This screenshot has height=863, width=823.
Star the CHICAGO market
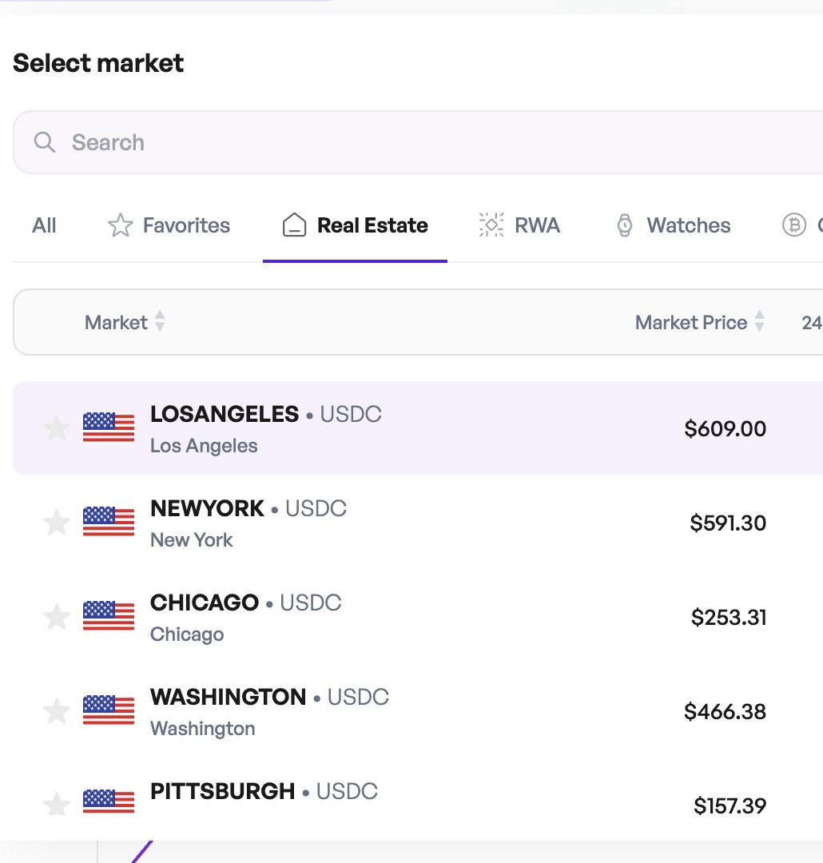coord(56,617)
